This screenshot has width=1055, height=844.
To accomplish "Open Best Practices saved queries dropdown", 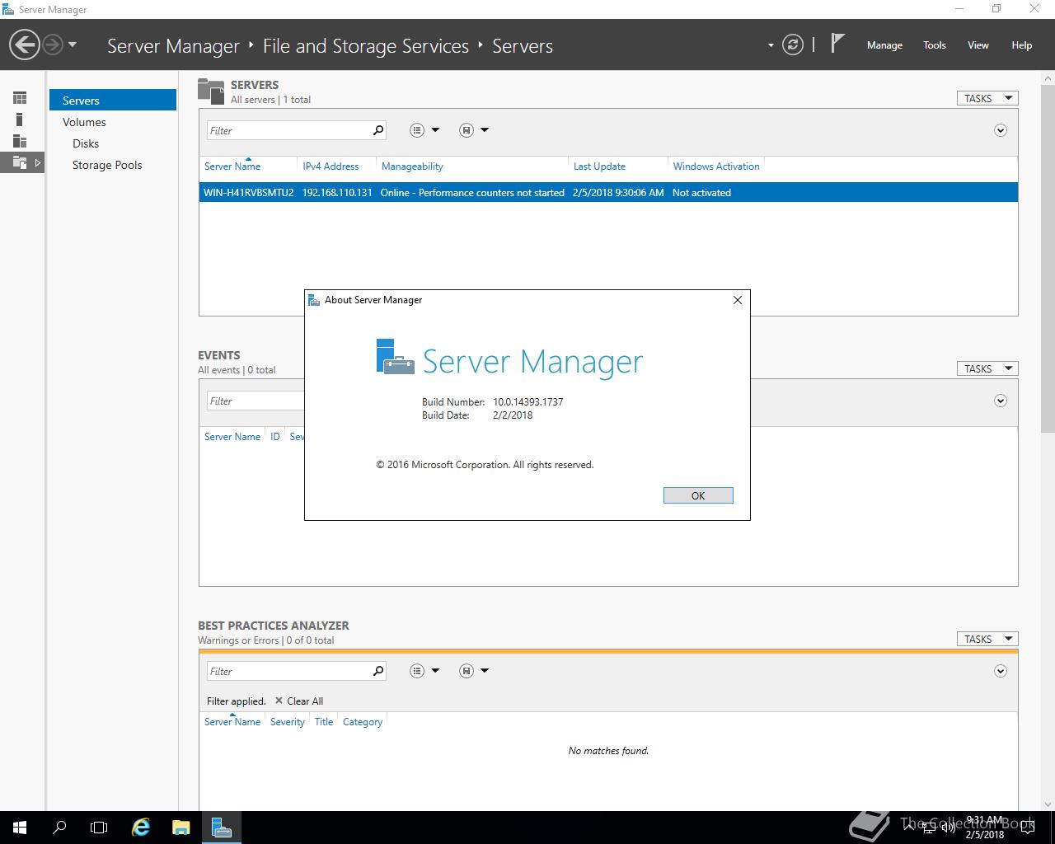I will coord(474,671).
